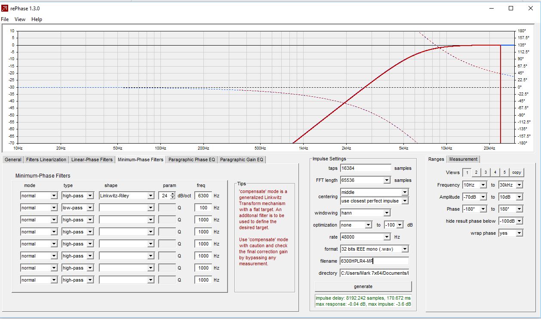Screen dimensions: 541x319
Task: Open the Amplitude maximum 10dB dropdown
Action: (x=510, y=197)
